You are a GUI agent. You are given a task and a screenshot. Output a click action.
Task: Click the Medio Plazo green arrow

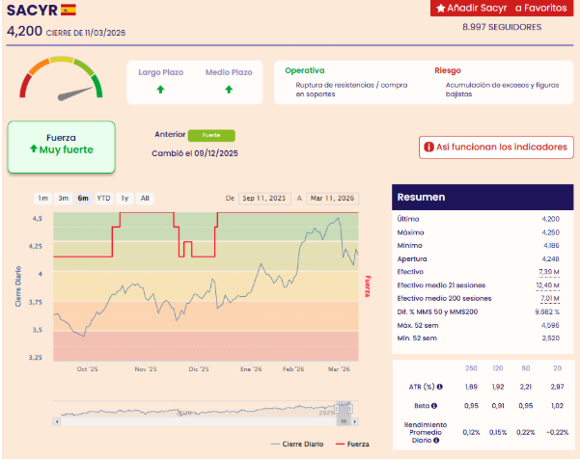(x=229, y=90)
